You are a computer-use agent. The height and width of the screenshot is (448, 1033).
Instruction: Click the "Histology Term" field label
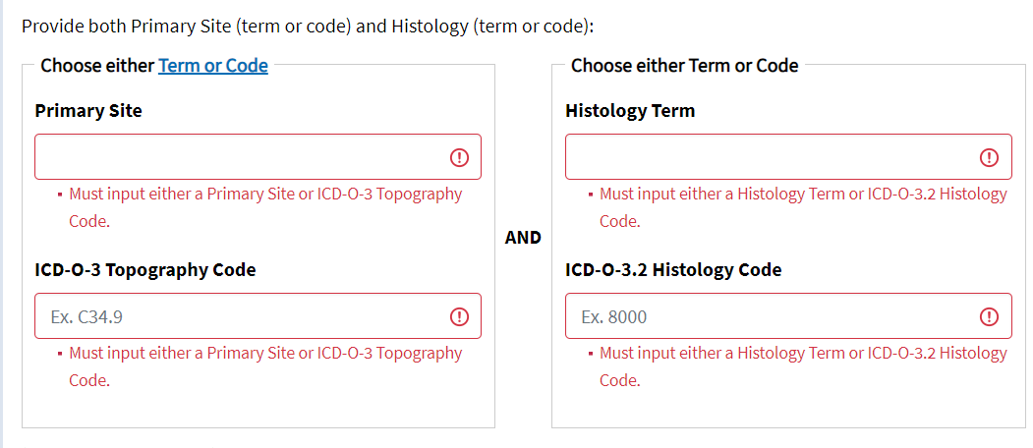[x=630, y=111]
